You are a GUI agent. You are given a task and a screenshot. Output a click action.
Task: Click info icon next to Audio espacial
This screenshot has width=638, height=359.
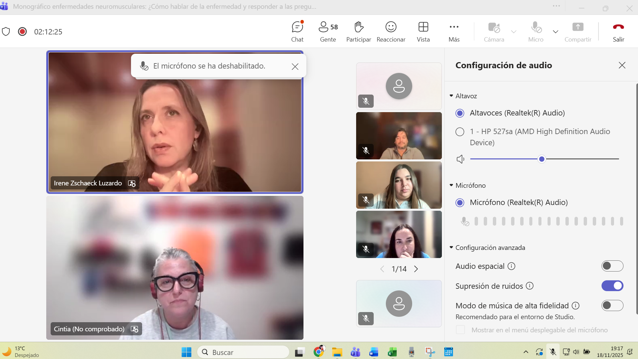pos(511,266)
